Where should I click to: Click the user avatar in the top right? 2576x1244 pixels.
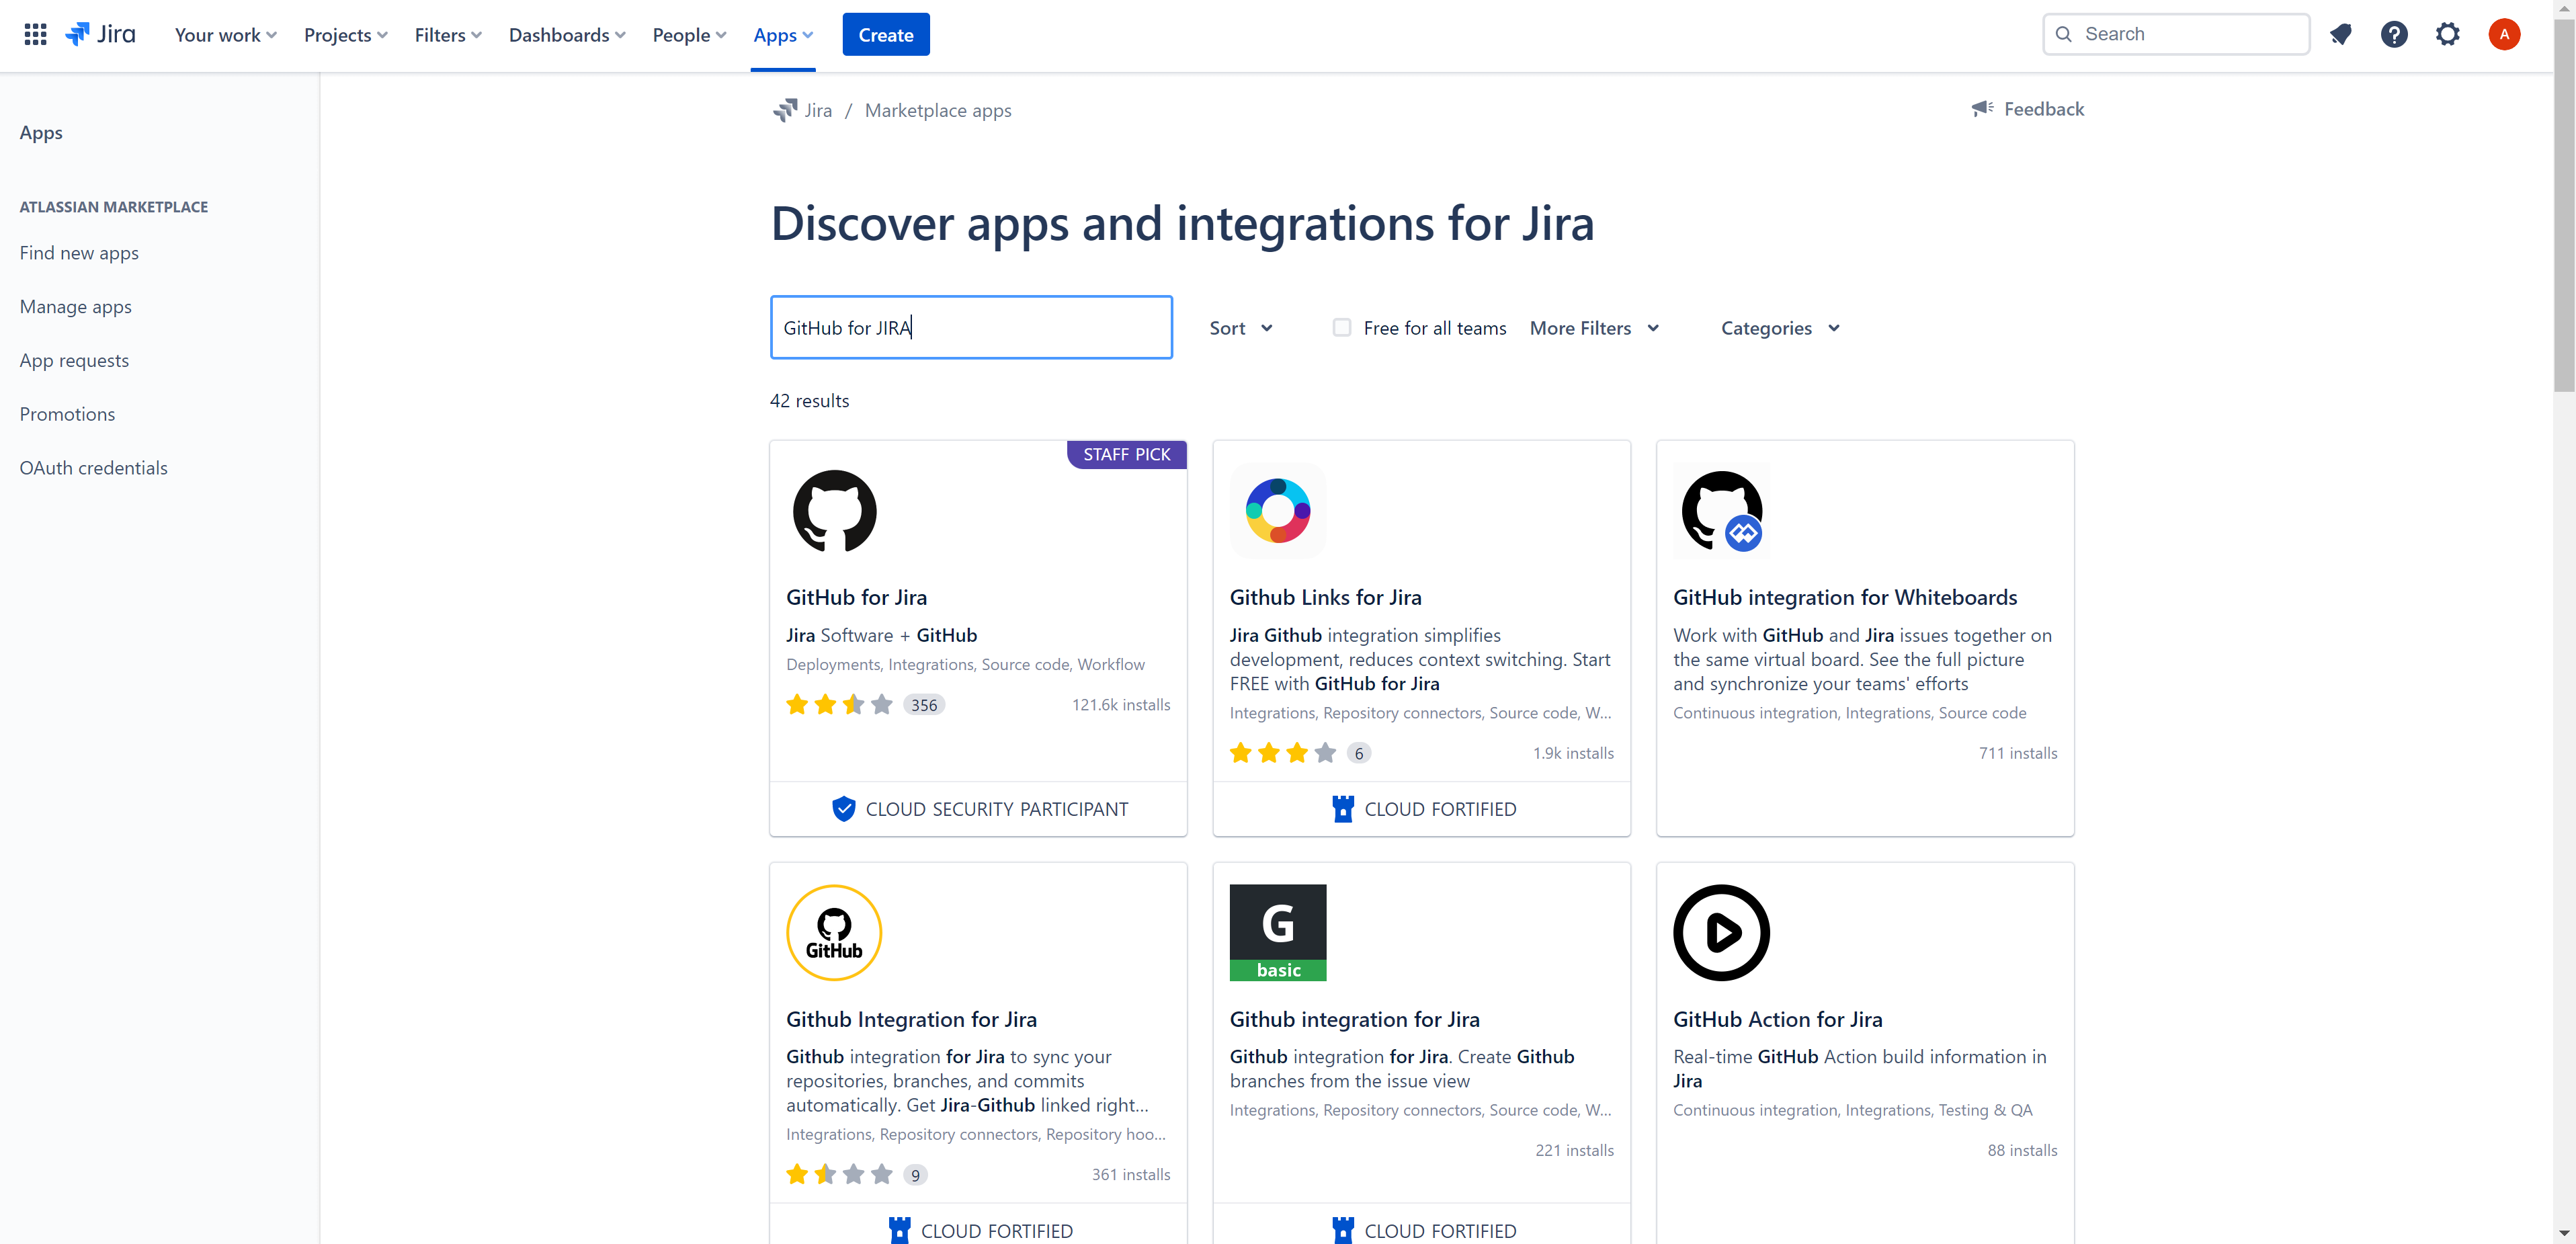tap(2504, 33)
